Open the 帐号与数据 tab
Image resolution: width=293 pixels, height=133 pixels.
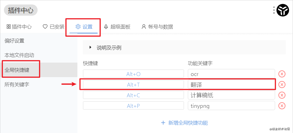[x=157, y=27]
